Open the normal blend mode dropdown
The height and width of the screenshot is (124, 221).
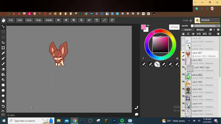(x=188, y=30)
